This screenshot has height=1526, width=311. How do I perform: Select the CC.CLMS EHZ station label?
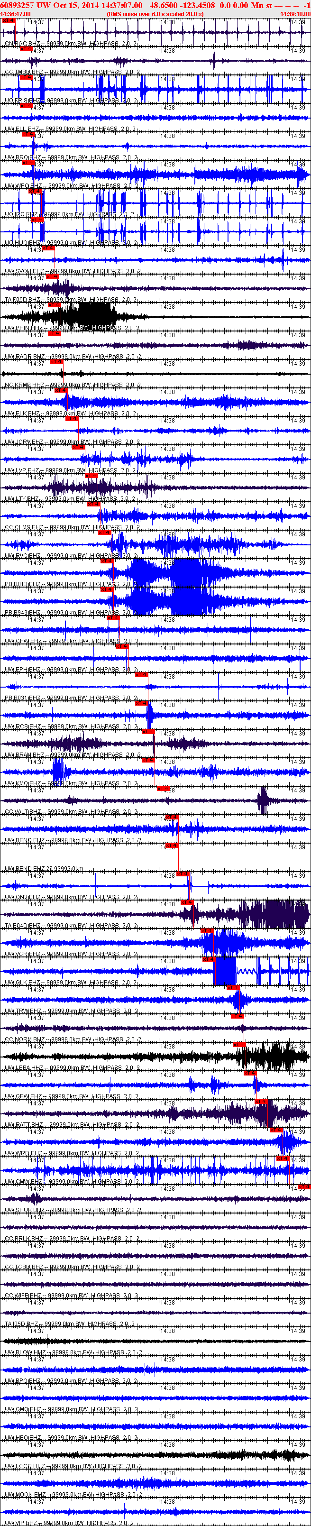[x=72, y=527]
